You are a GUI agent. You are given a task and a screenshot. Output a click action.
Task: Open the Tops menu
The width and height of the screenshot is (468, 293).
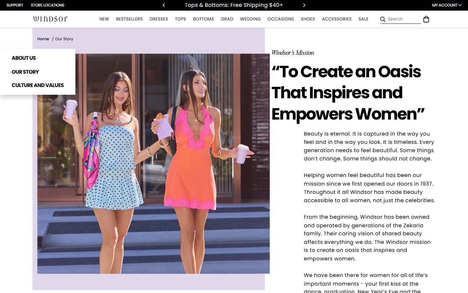181,19
